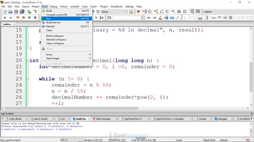Viewport: 254px width, 142px height.
Task: Click the Step out debug icon
Action: pos(162,11)
